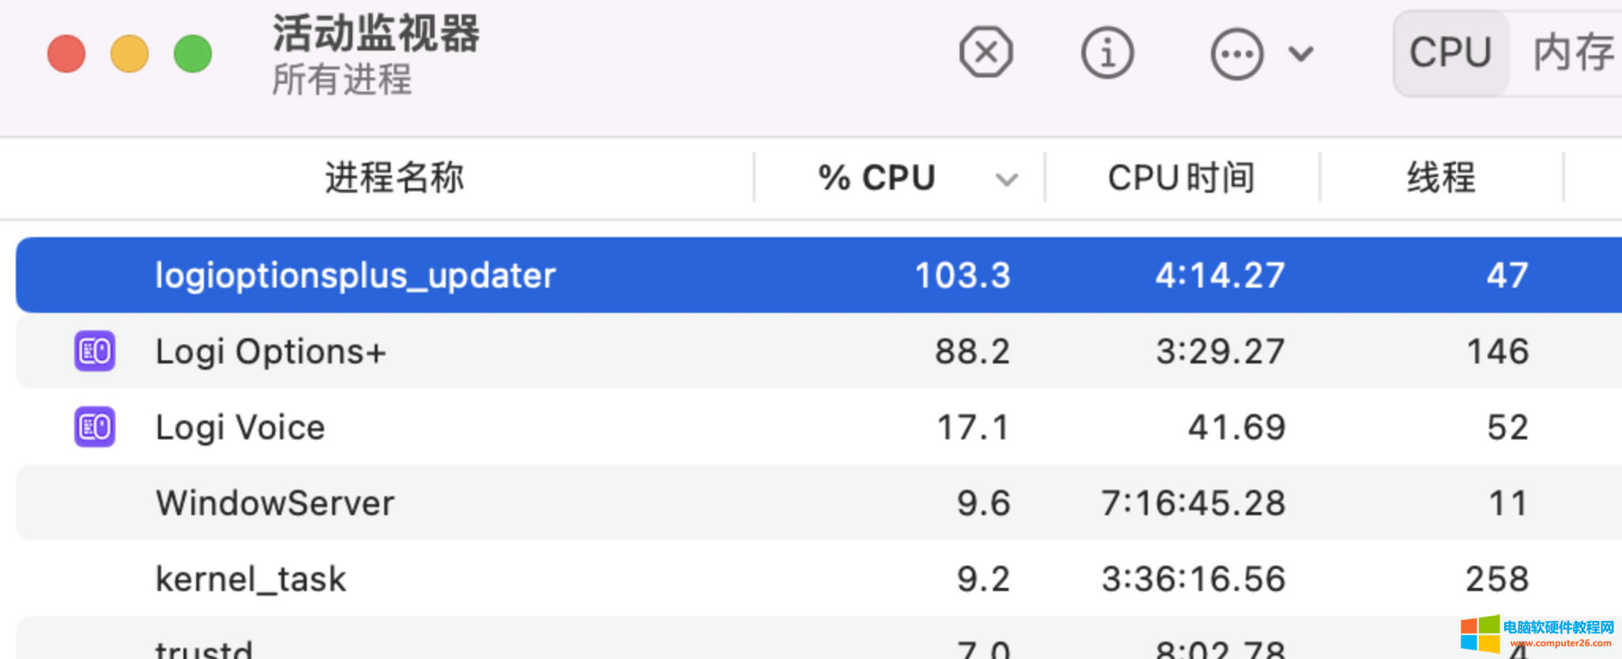Switch to the 内存 memory tab
This screenshot has width=1622, height=659.
[1573, 53]
